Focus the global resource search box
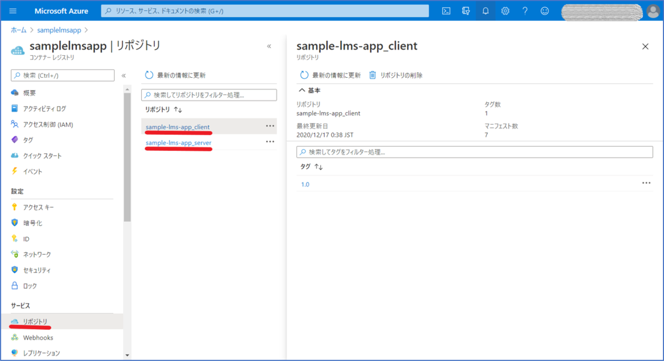 tap(265, 11)
